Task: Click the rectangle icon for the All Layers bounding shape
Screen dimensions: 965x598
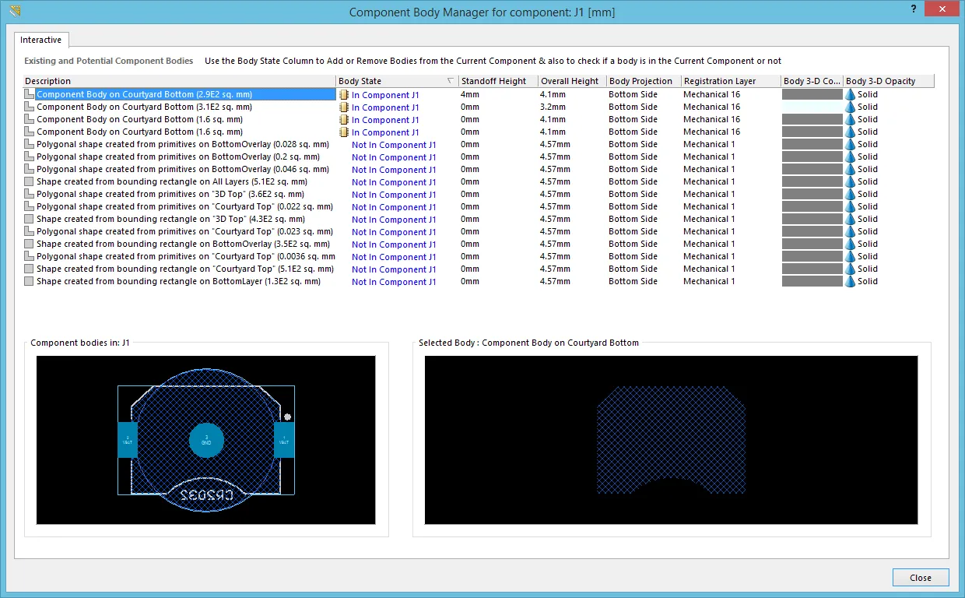Action: 30,181
